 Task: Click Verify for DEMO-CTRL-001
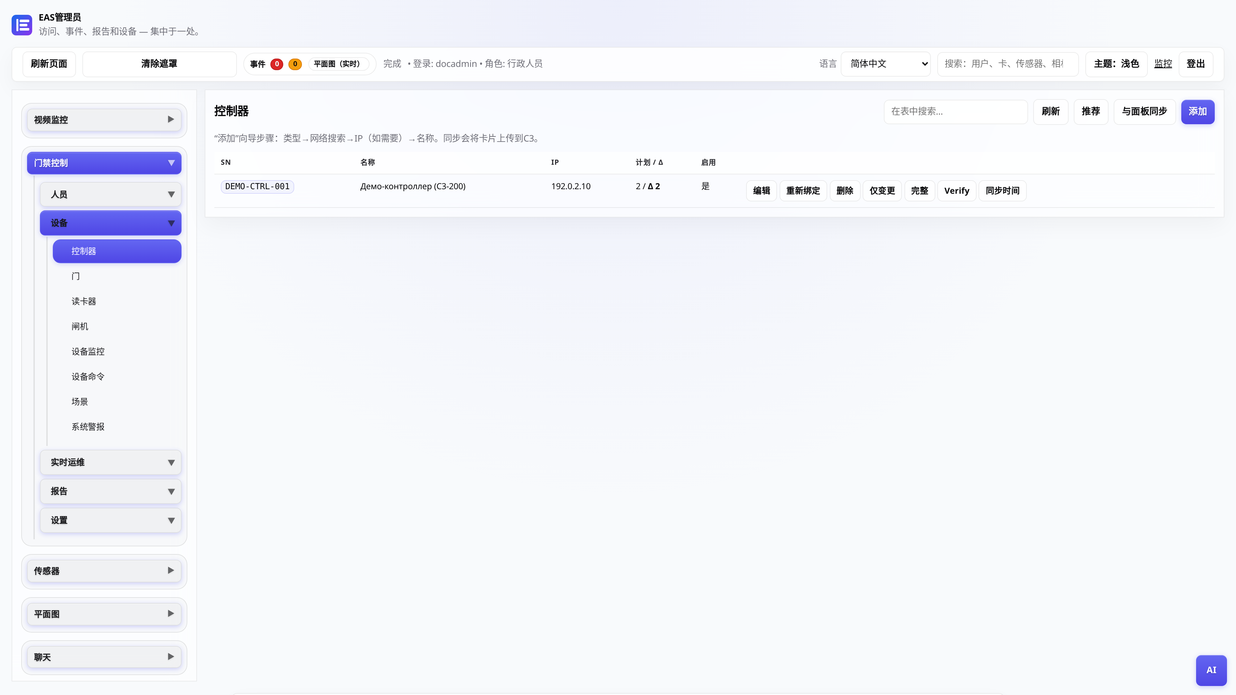coord(956,191)
